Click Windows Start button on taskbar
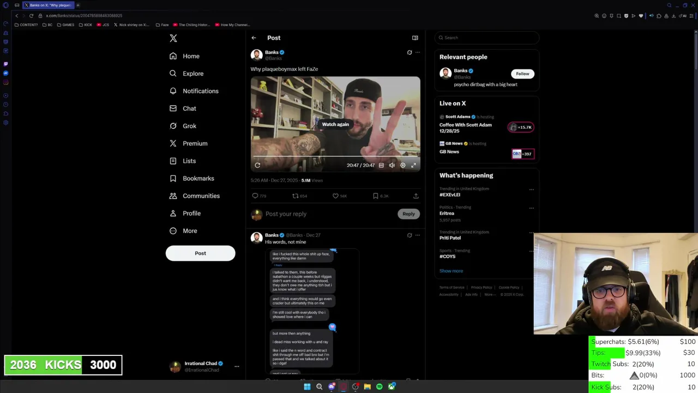This screenshot has width=698, height=393. (x=307, y=387)
